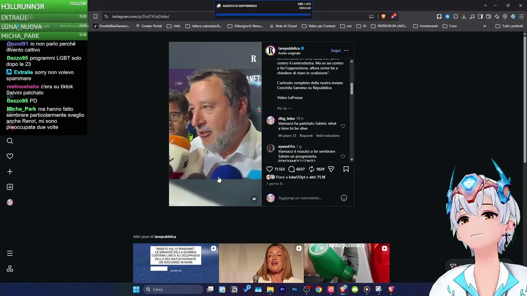This screenshot has height=296, width=527.
Task: Expand the Per te comment sorting dropdown
Action: (284, 109)
